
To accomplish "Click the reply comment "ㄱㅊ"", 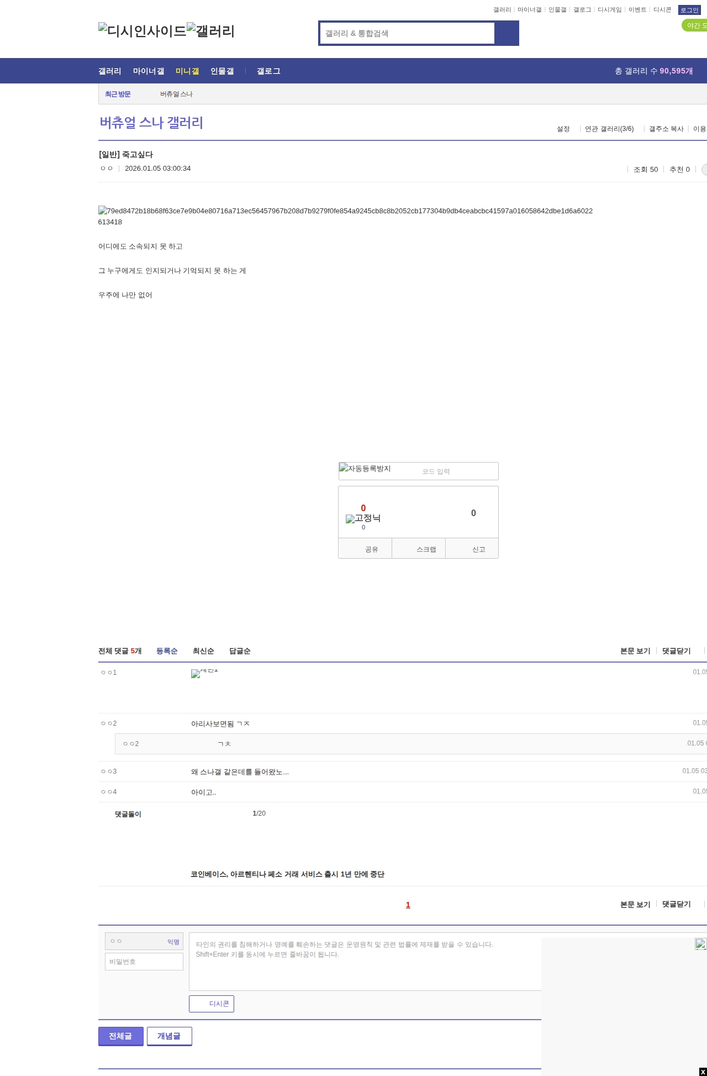I will (224, 744).
